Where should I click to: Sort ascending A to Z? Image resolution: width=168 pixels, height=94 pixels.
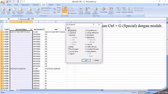click(x=55, y=9)
